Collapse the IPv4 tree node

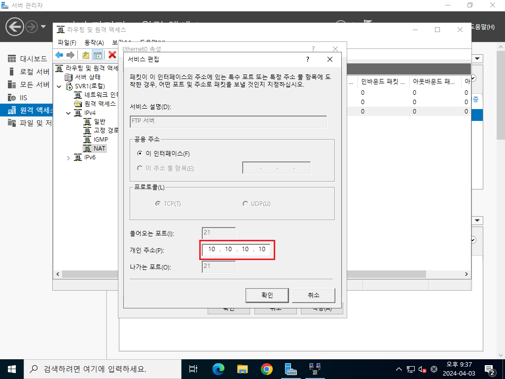tap(68, 113)
